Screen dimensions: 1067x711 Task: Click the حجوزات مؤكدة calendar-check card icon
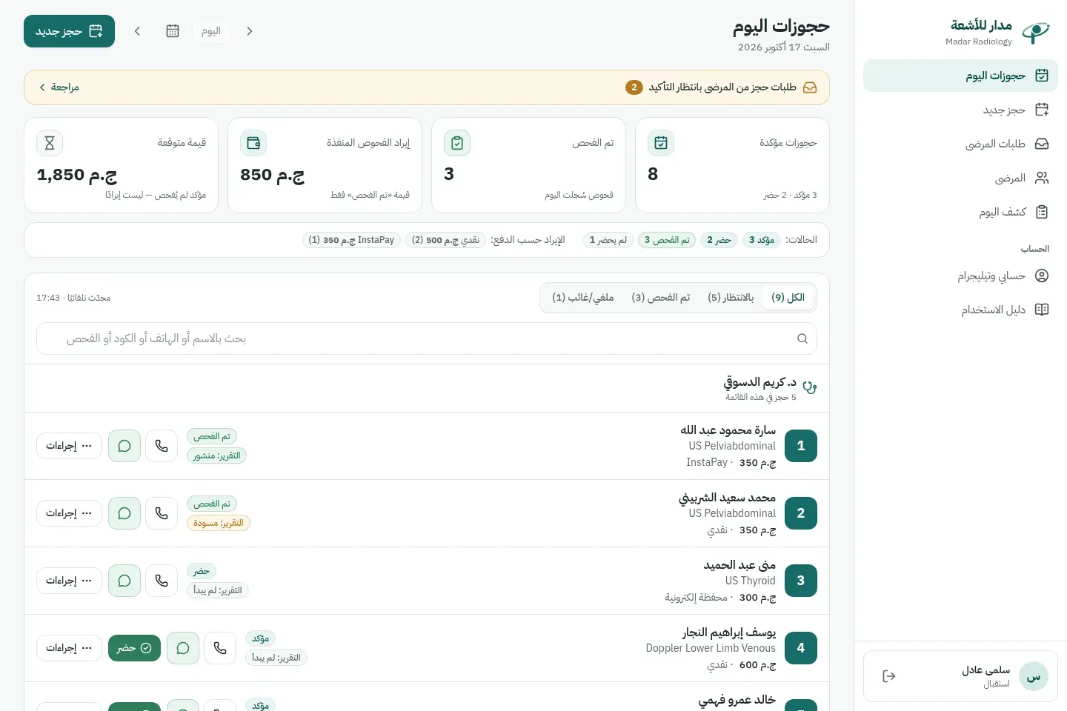661,143
